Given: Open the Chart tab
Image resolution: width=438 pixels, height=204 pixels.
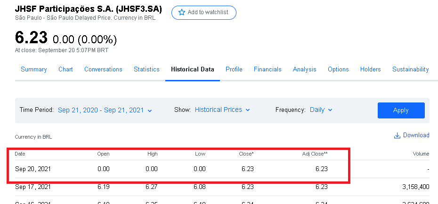Looking at the screenshot, I should tap(65, 70).
